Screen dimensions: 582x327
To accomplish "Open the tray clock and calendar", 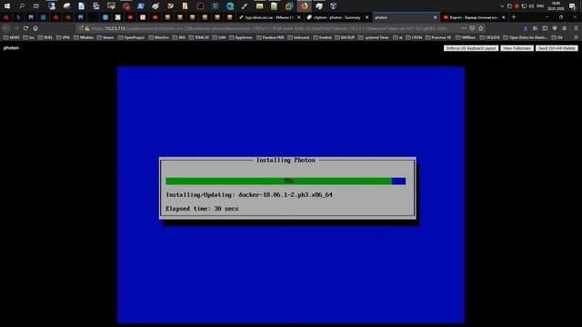I will (556, 6).
